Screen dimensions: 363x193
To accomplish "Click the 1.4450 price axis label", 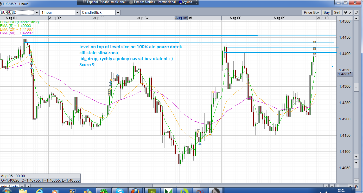I will click(345, 38).
